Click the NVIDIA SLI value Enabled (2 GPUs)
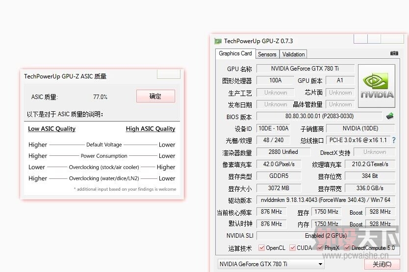The width and height of the screenshot is (409, 272). 326,236
